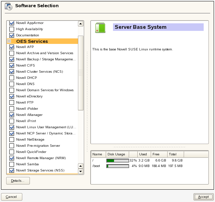Open the Details... button

[18, 181]
